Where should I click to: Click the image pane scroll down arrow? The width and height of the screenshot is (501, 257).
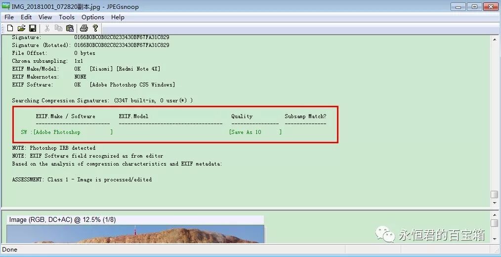tap(494, 239)
